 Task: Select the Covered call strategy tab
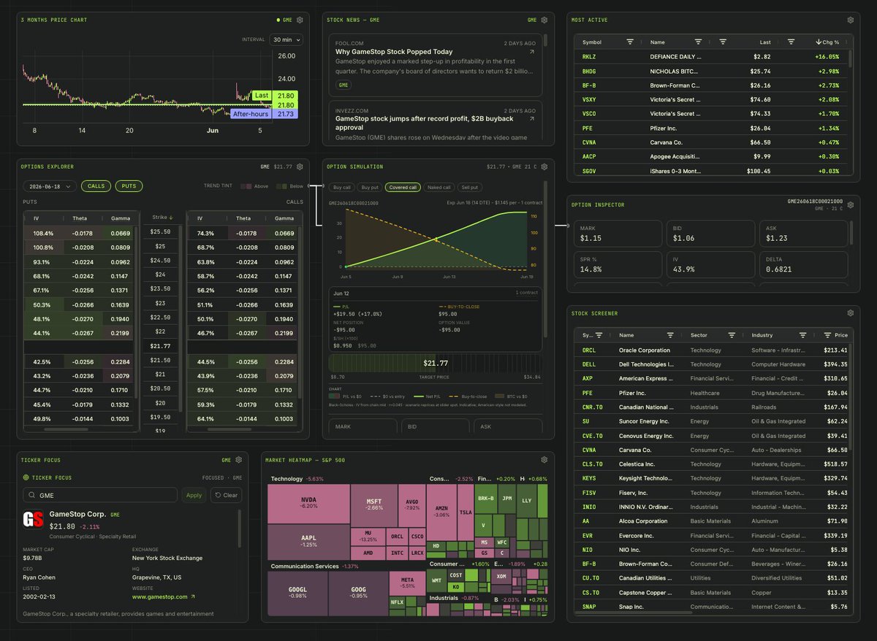pos(403,188)
